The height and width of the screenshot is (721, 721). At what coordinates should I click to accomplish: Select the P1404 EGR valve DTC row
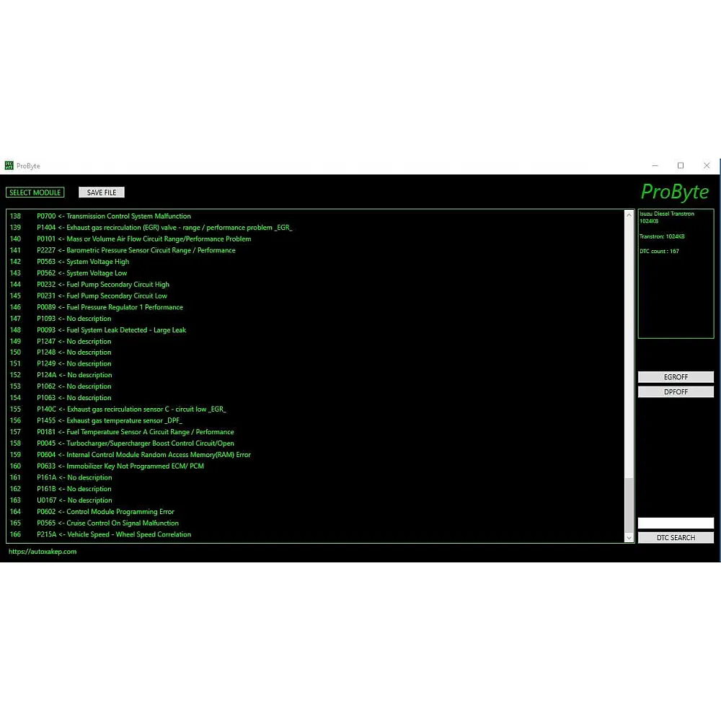[164, 228]
